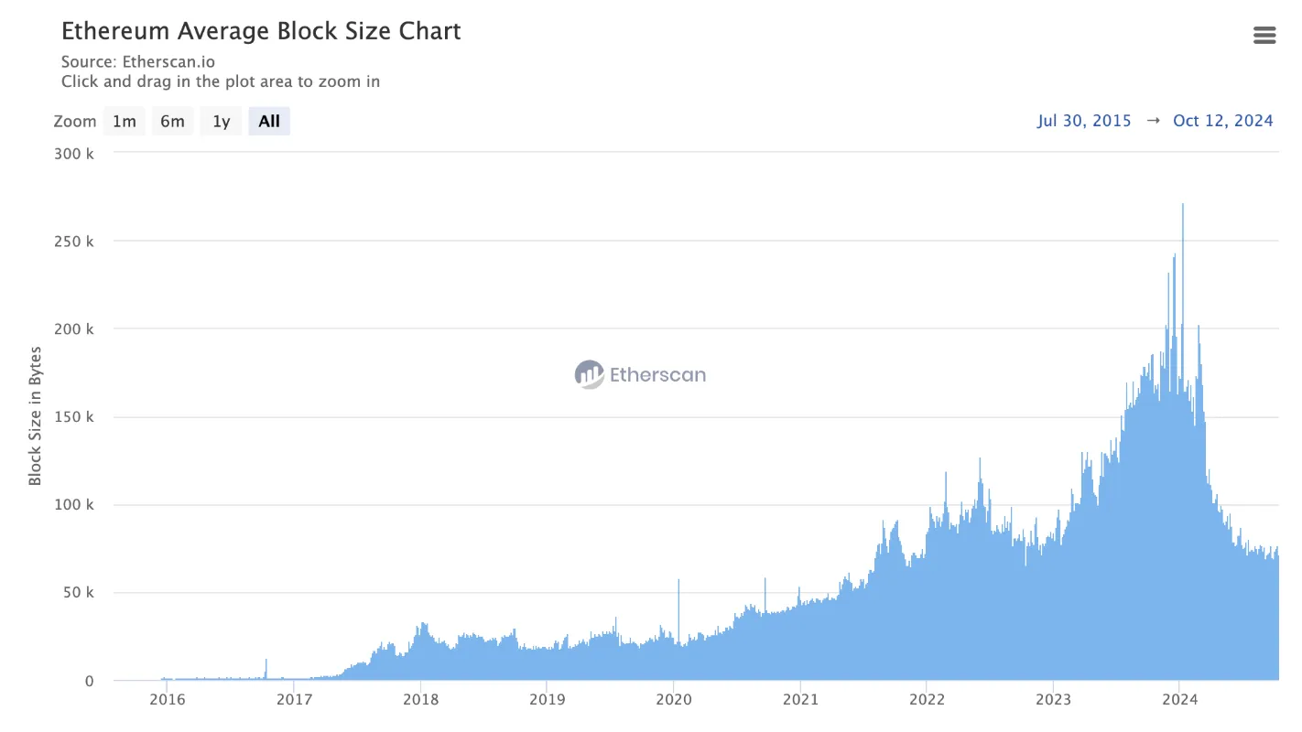This screenshot has width=1302, height=732.
Task: Click the Ethereum Average Block Size Chart title
Action: tap(261, 30)
